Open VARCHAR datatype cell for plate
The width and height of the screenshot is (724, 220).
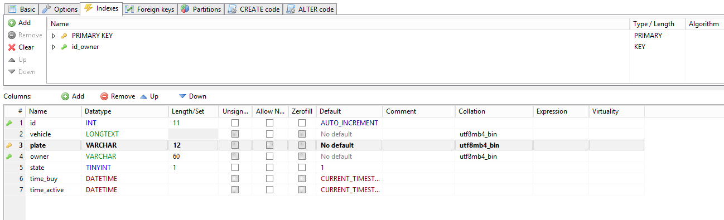pos(125,145)
